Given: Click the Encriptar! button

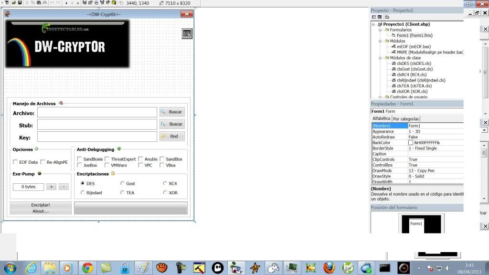Looking at the screenshot, I should coord(41,205).
